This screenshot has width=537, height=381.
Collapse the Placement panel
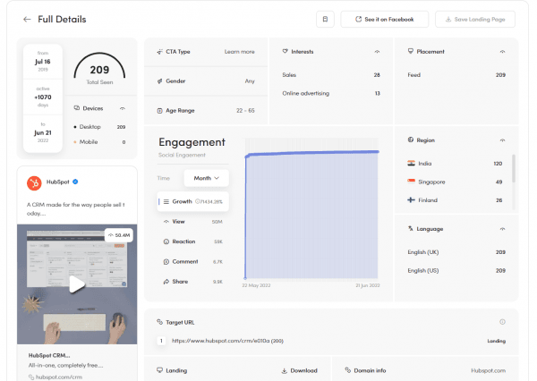click(502, 52)
